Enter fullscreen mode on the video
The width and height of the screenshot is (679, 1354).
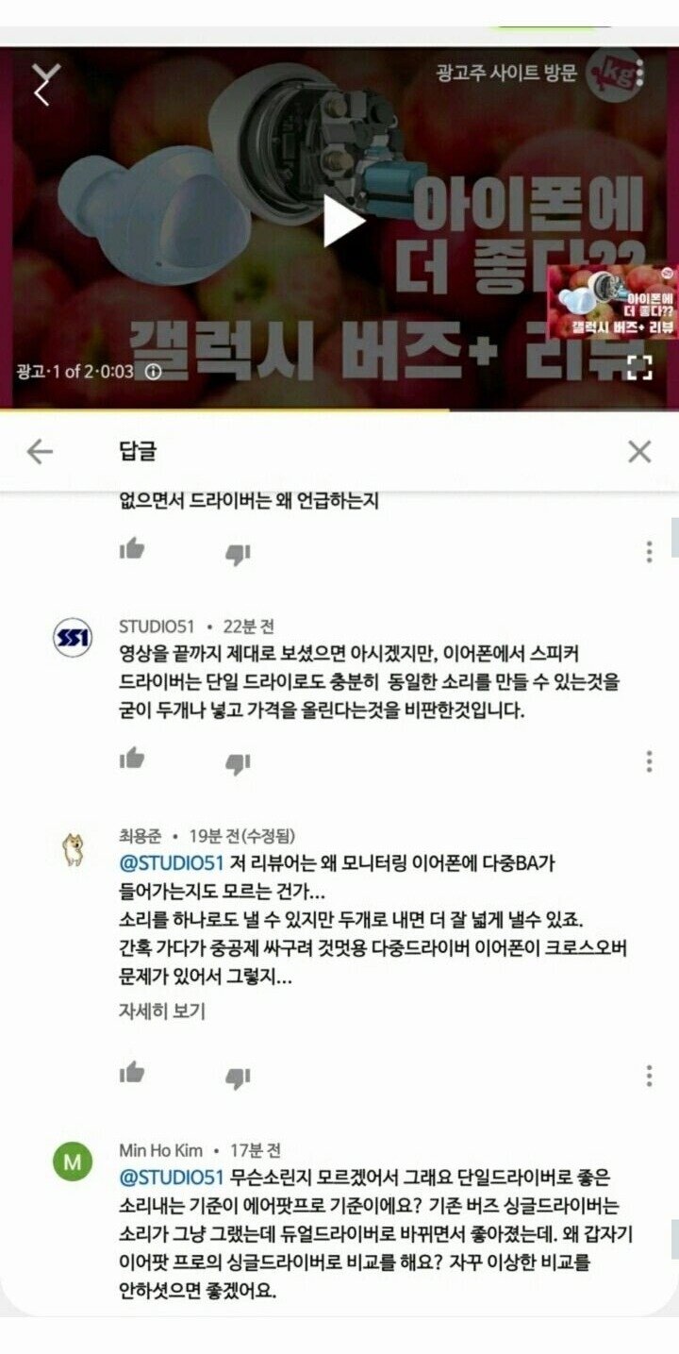(639, 367)
